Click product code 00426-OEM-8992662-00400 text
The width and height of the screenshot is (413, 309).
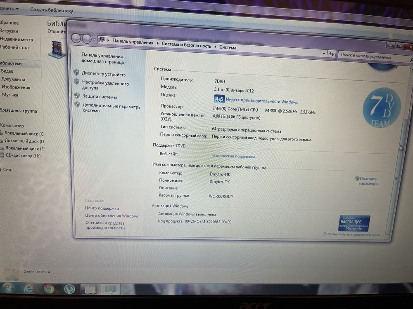coord(208,222)
